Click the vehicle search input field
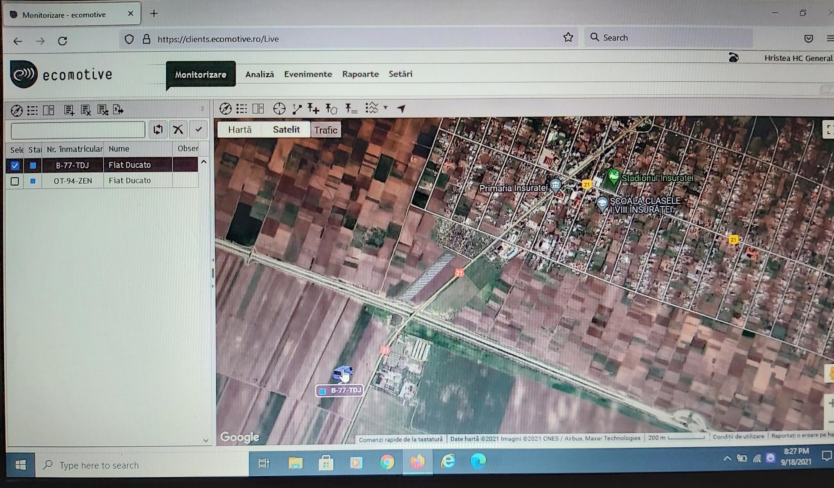This screenshot has width=834, height=488. pyautogui.click(x=78, y=130)
